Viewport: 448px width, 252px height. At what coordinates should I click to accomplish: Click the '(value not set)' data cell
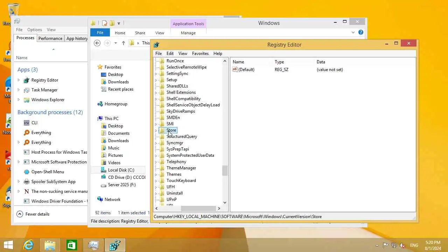click(x=330, y=70)
